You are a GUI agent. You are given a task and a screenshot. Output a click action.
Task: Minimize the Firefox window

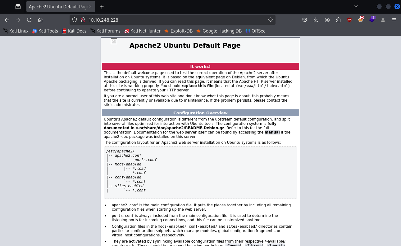[x=379, y=7]
